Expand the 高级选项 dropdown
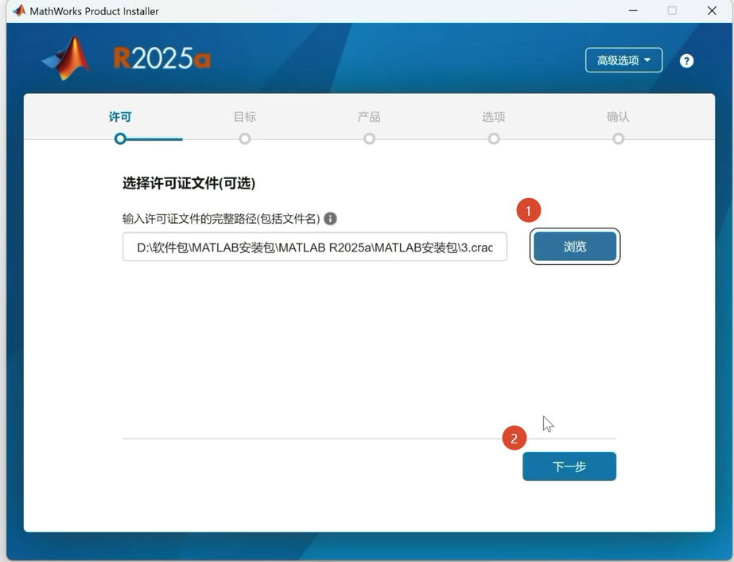The image size is (734, 562). pyautogui.click(x=623, y=60)
